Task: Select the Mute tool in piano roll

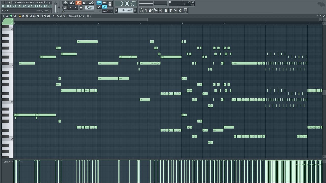Action: pos(34,16)
